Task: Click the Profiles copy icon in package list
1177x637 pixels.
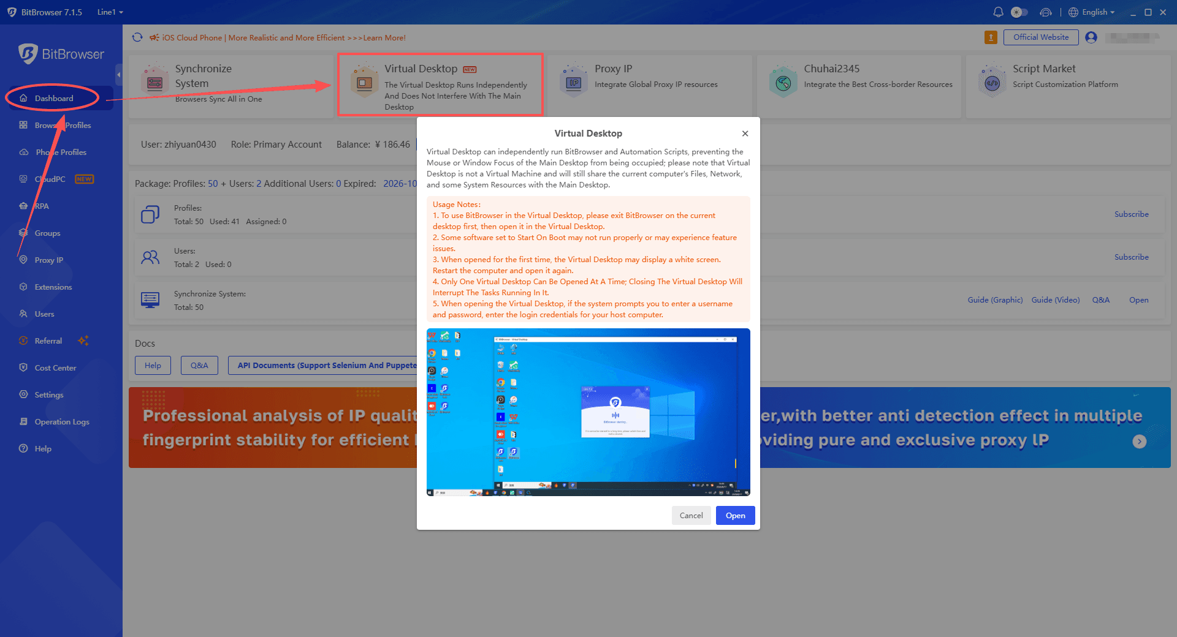Action: (150, 214)
